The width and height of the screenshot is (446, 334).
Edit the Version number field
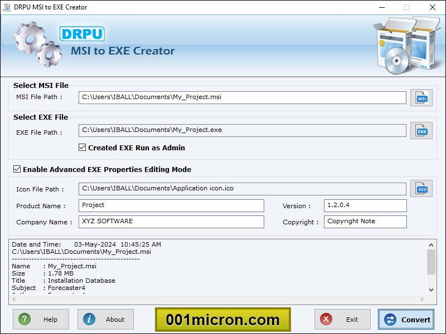point(365,205)
